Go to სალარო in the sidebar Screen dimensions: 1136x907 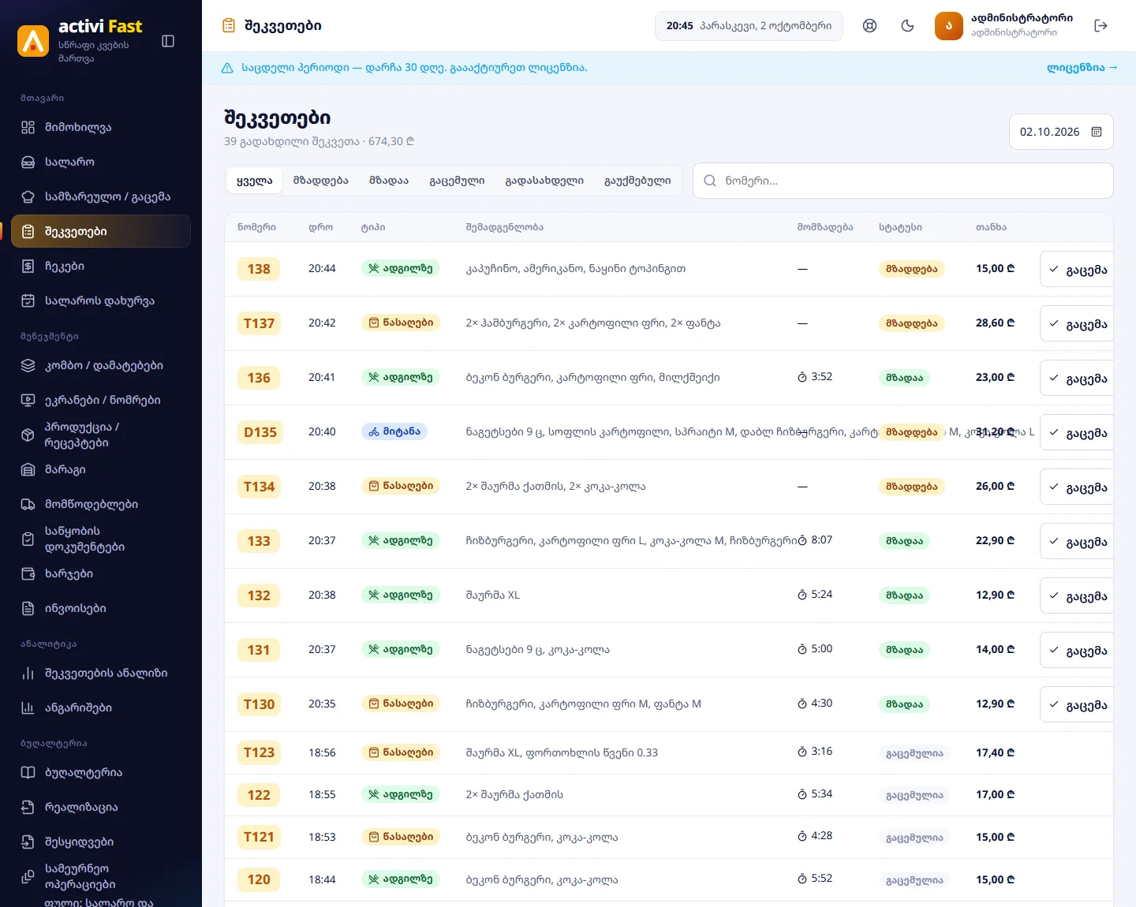click(101, 162)
